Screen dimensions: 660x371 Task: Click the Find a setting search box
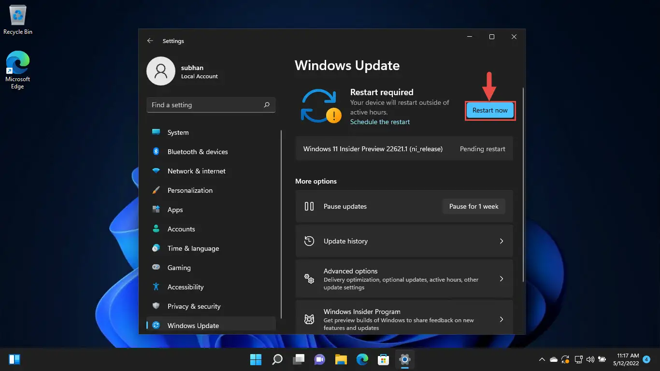211,105
